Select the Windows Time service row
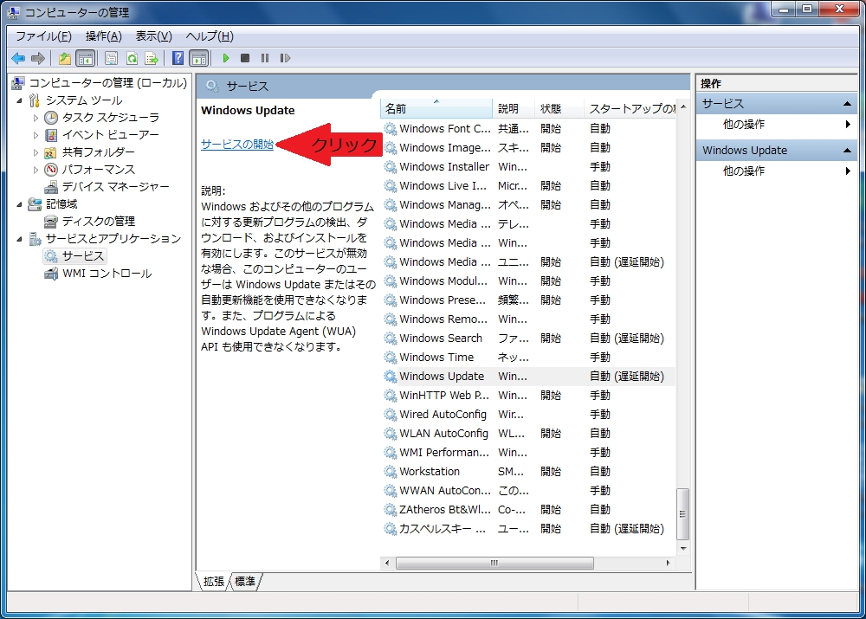 (x=528, y=358)
